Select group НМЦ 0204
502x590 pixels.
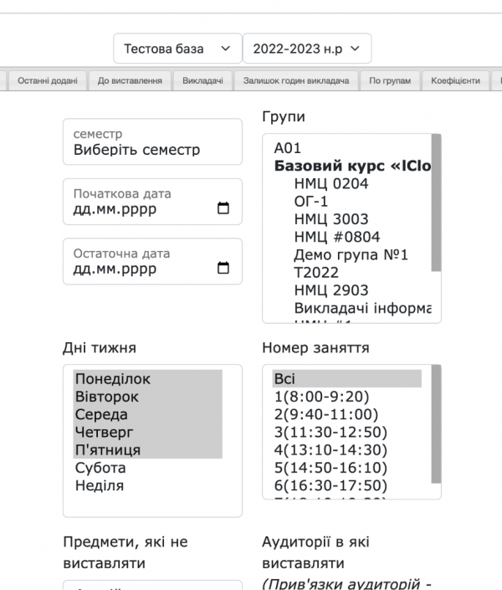tap(331, 183)
